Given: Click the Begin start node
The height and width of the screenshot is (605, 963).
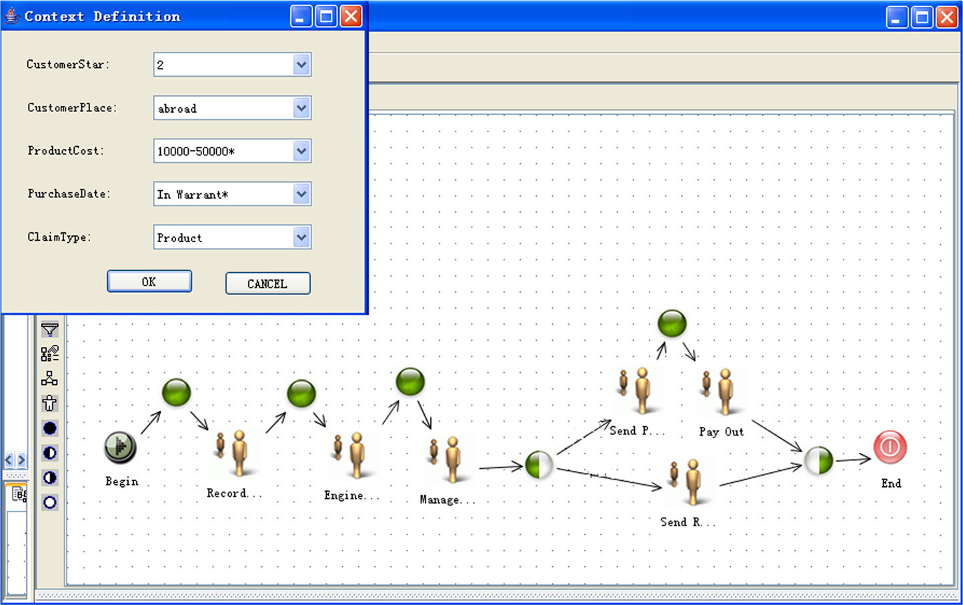Looking at the screenshot, I should coord(120,448).
